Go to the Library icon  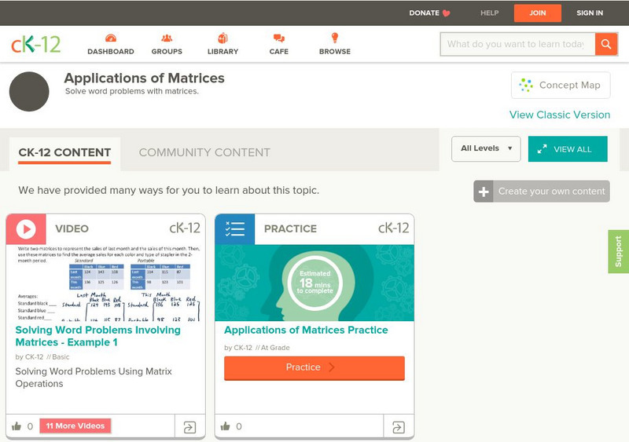click(x=223, y=38)
